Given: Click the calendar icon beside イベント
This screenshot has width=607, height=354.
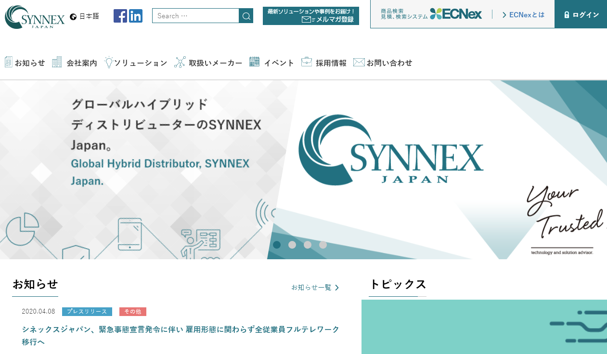Looking at the screenshot, I should (254, 62).
